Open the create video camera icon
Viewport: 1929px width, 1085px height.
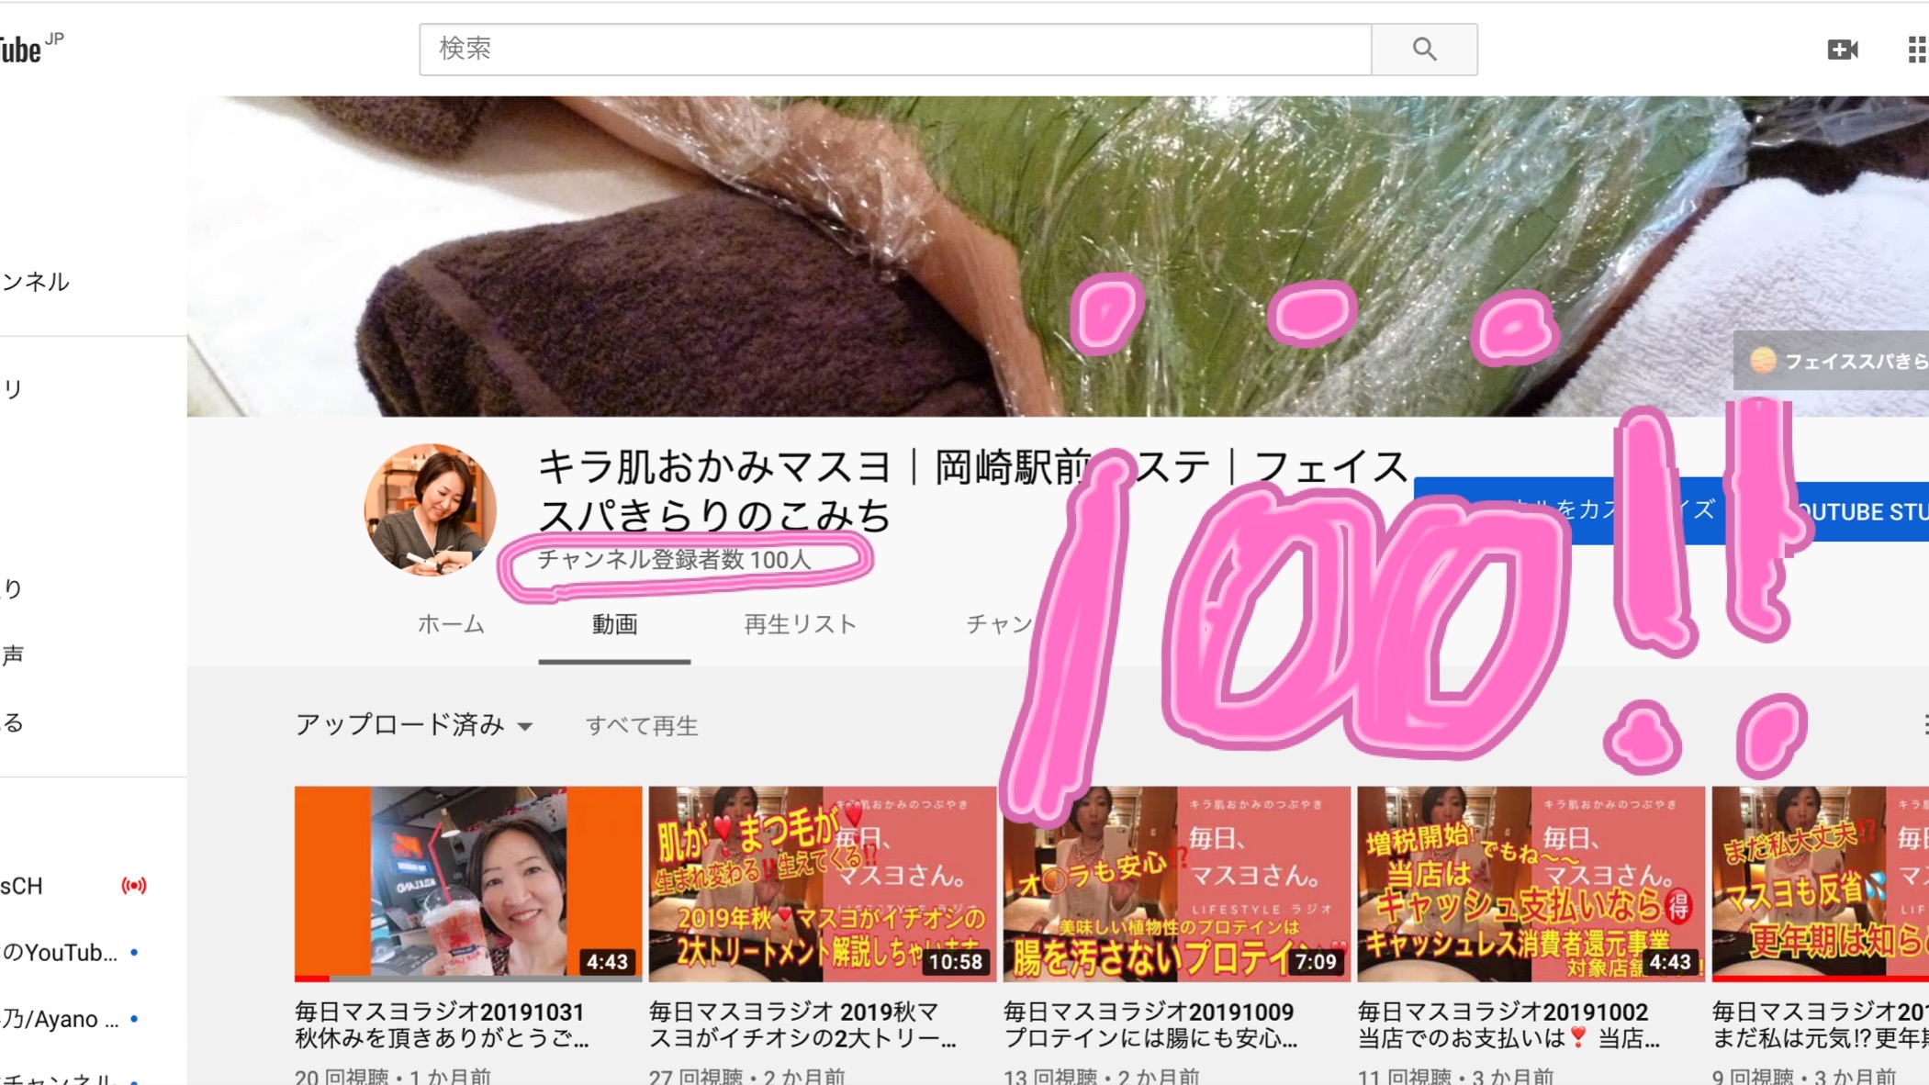[x=1842, y=50]
